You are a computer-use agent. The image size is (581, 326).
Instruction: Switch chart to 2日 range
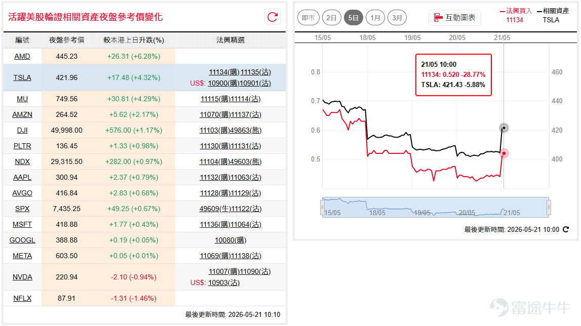(331, 18)
